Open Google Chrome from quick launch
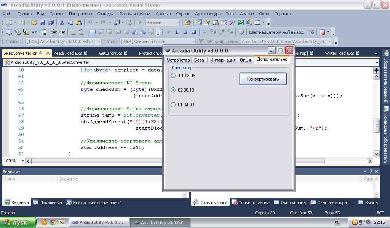The height and width of the screenshot is (228, 390). click(53, 222)
